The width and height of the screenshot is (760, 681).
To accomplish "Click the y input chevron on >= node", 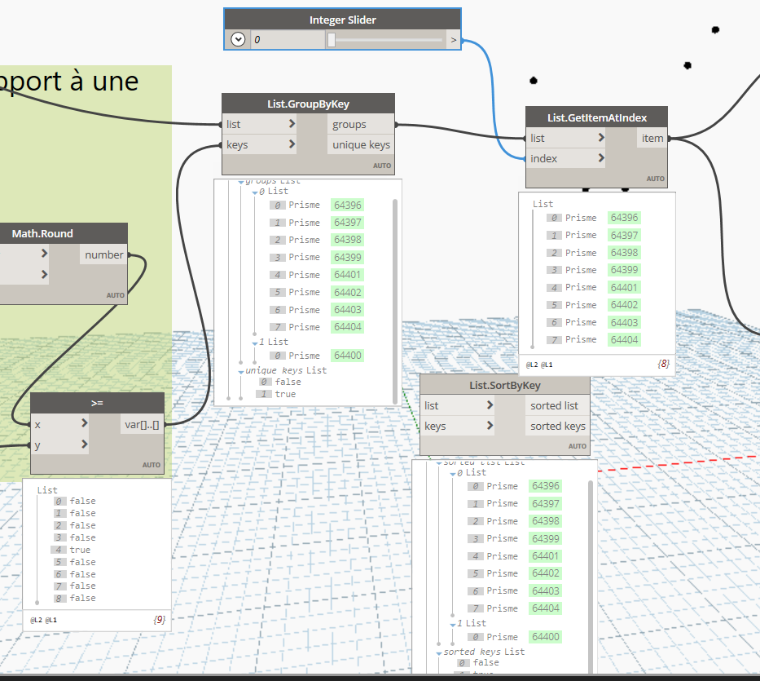I will point(84,444).
